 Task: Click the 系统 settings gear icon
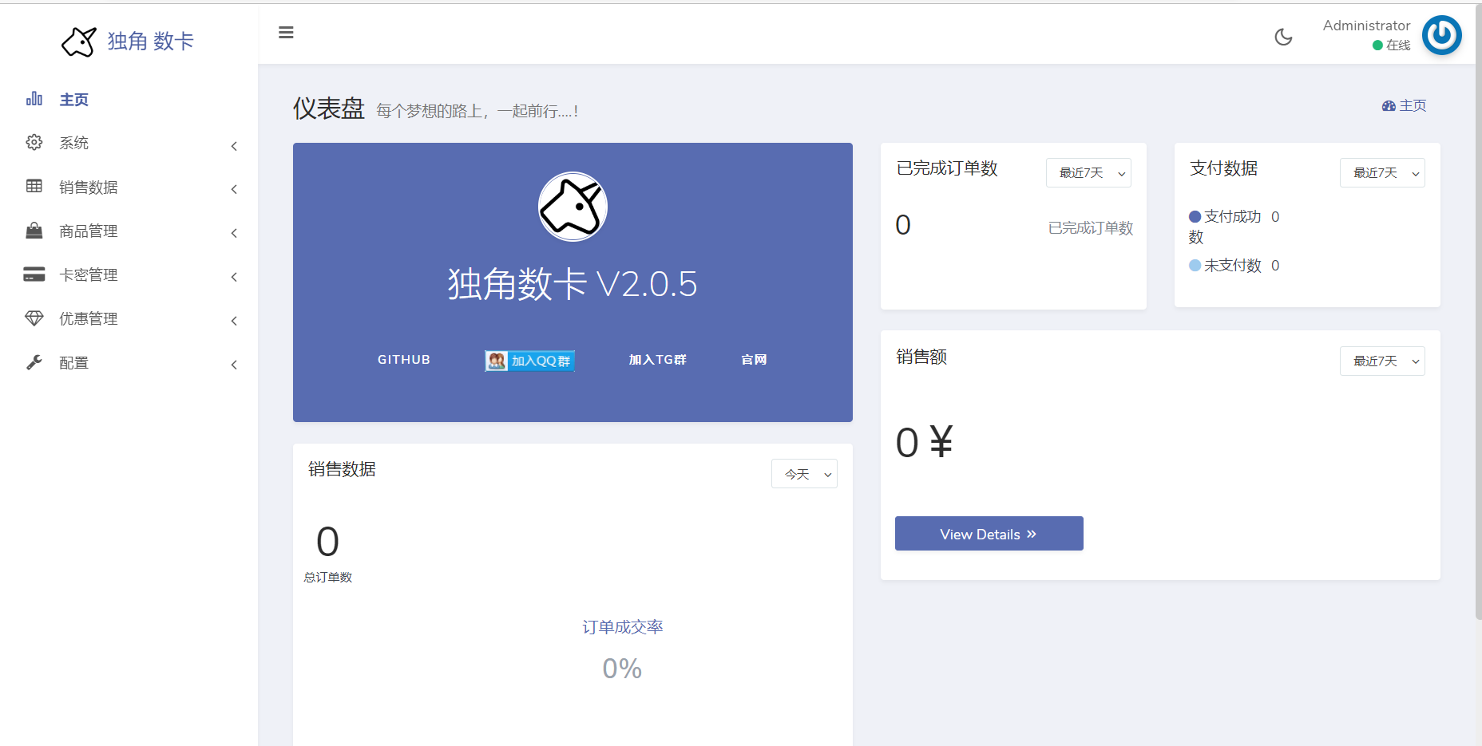34,142
